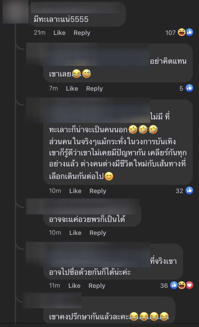Like the 7m comment

(72, 88)
